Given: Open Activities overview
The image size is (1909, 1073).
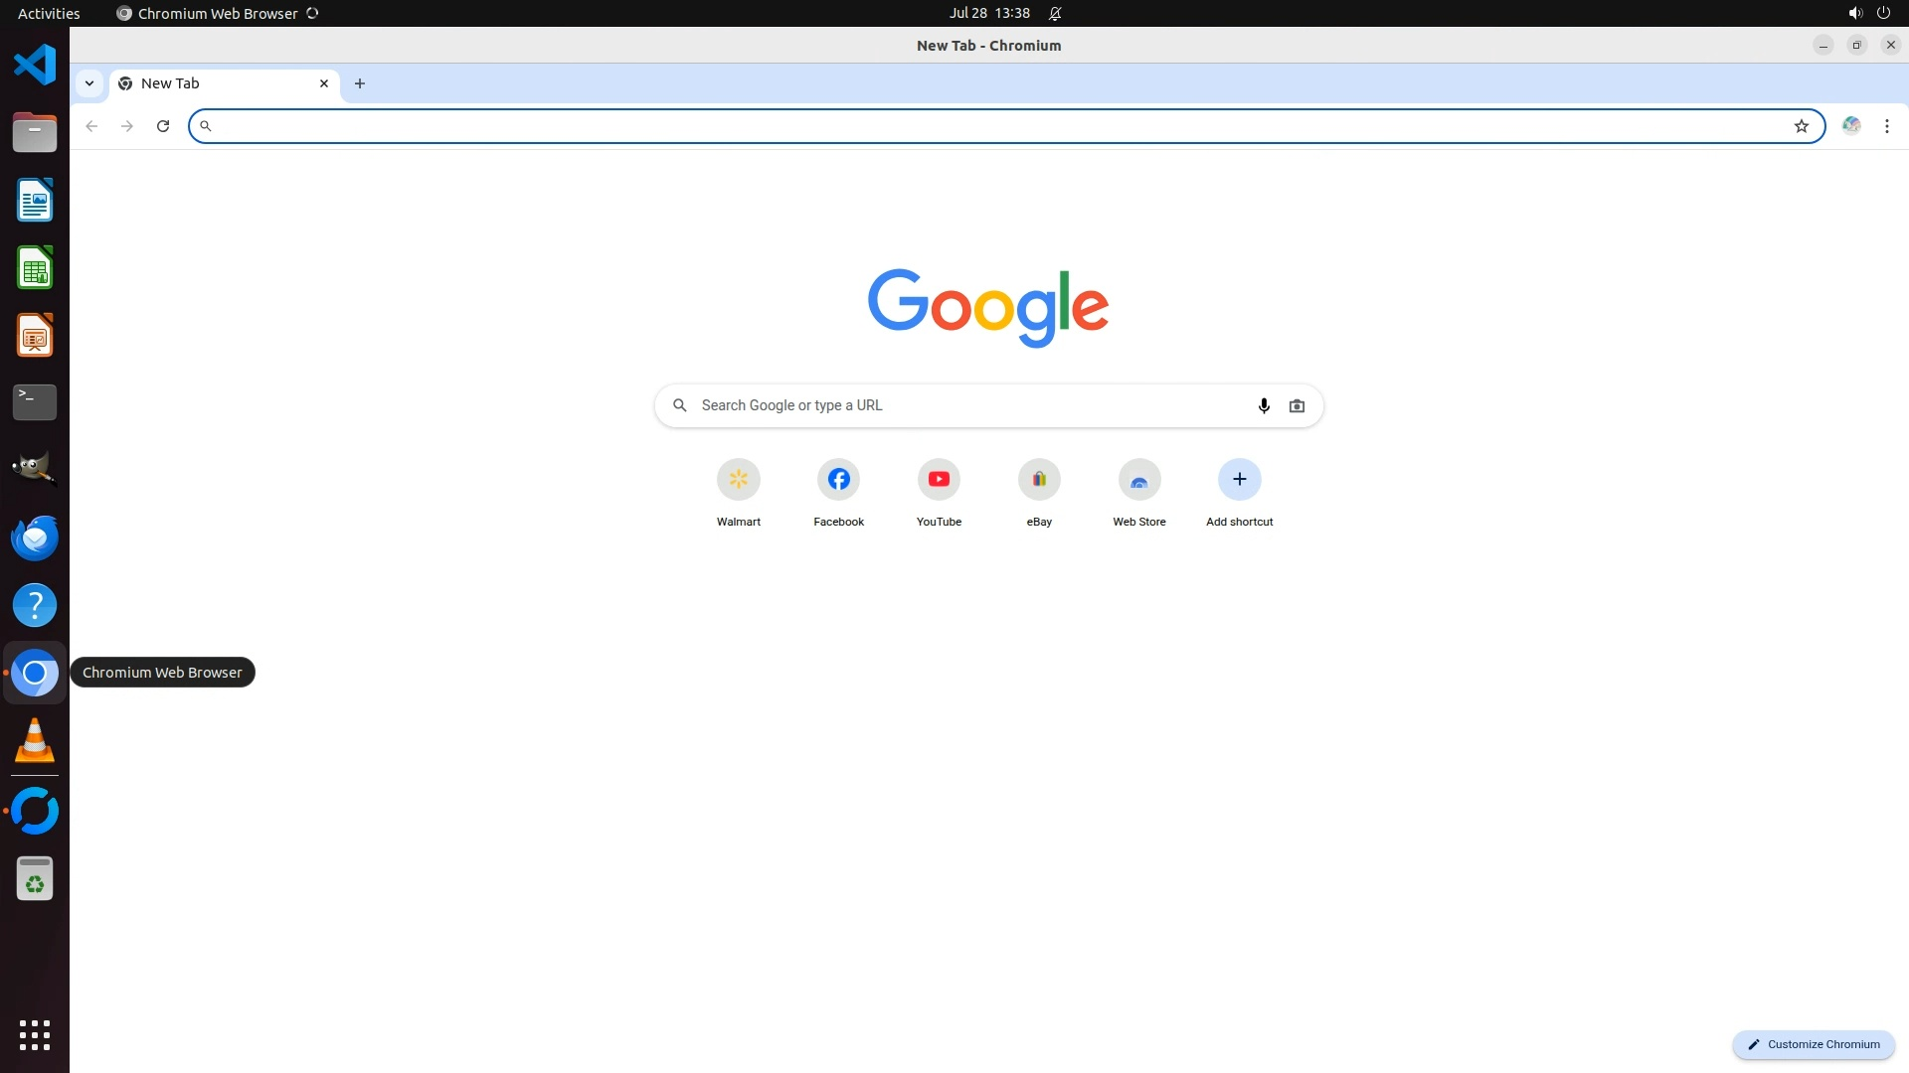Looking at the screenshot, I should [49, 13].
